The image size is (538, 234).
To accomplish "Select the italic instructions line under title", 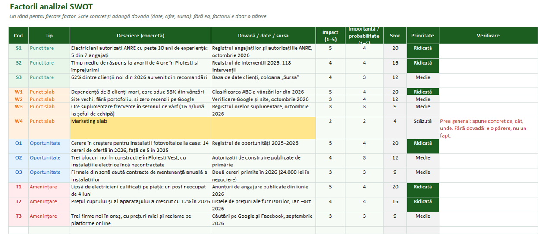I will (x=138, y=16).
